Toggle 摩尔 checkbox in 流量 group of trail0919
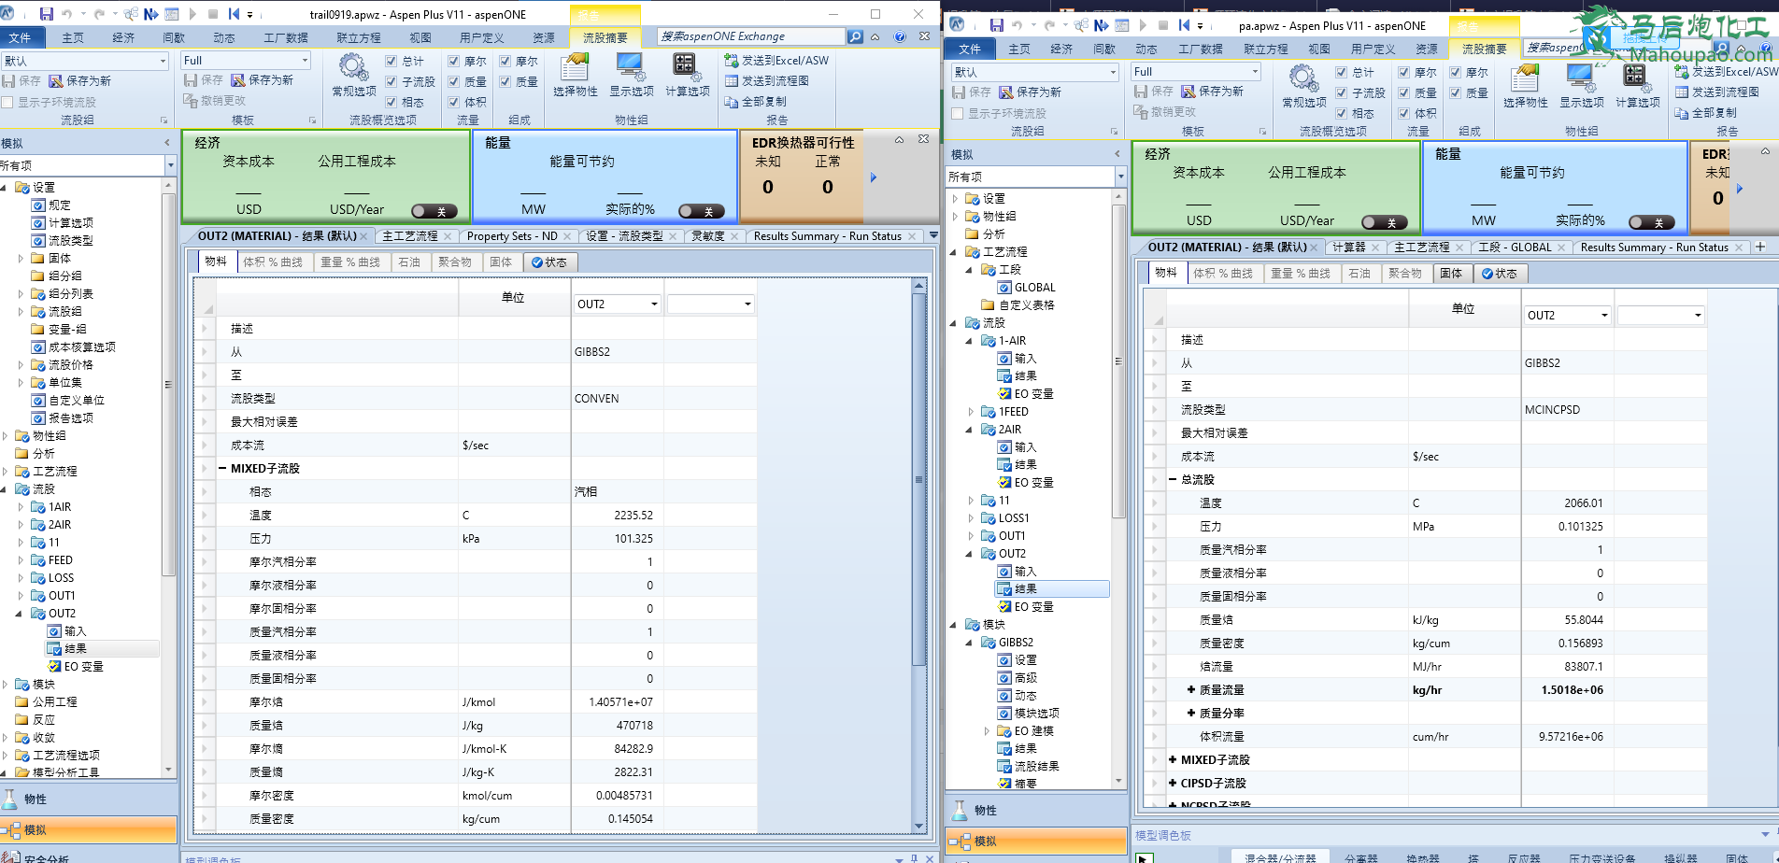Image resolution: width=1779 pixels, height=863 pixels. click(x=453, y=61)
